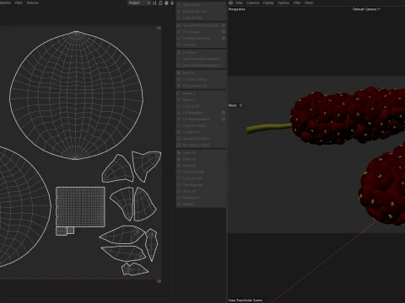Run UV Rectangularize command
The image size is (405, 303).
198,119
